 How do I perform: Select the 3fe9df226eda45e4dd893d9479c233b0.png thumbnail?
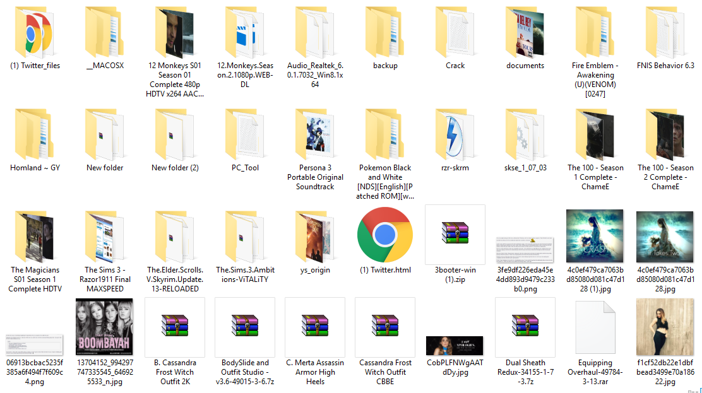click(525, 250)
